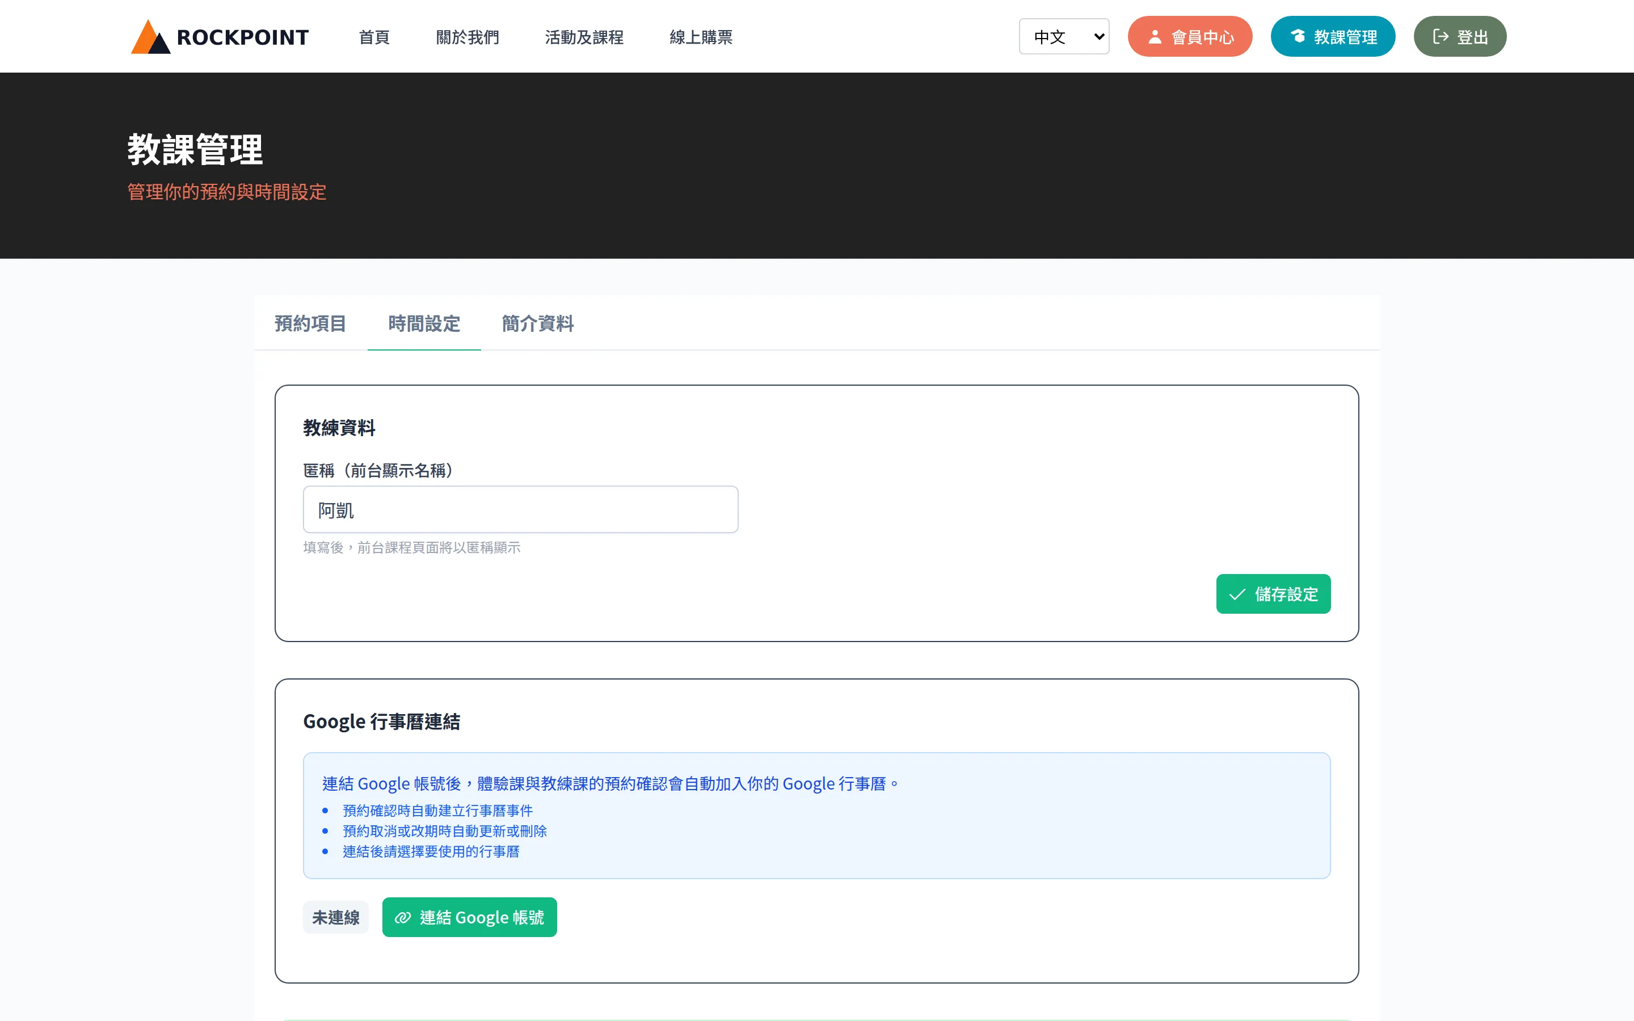Screen dimensions: 1634x1021
Task: Go to 首頁 in the navigation
Action: [x=374, y=37]
